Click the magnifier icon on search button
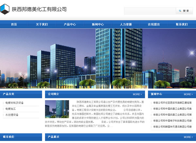This screenshot has height=143, width=196. pos(180,11)
